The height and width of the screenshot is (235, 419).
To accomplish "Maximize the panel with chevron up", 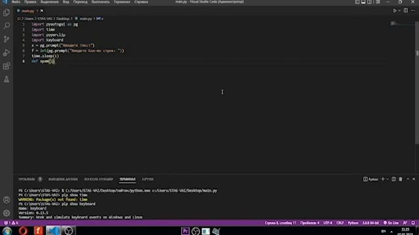I will [x=408, y=180].
